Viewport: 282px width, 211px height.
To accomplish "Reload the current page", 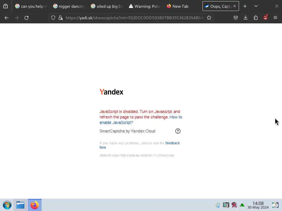I will coord(26,18).
